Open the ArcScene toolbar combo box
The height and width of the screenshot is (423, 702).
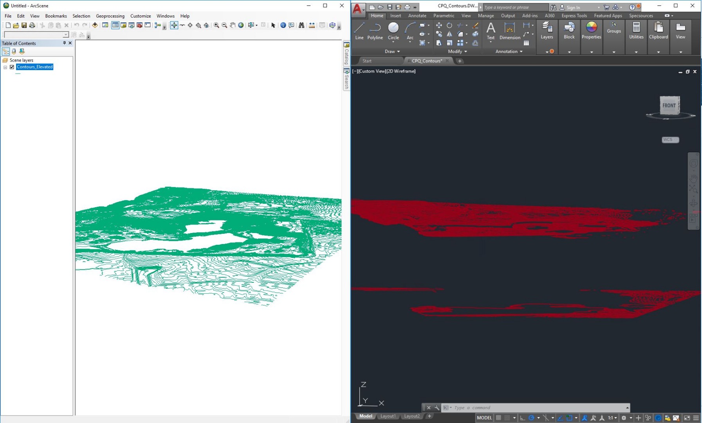click(x=36, y=35)
